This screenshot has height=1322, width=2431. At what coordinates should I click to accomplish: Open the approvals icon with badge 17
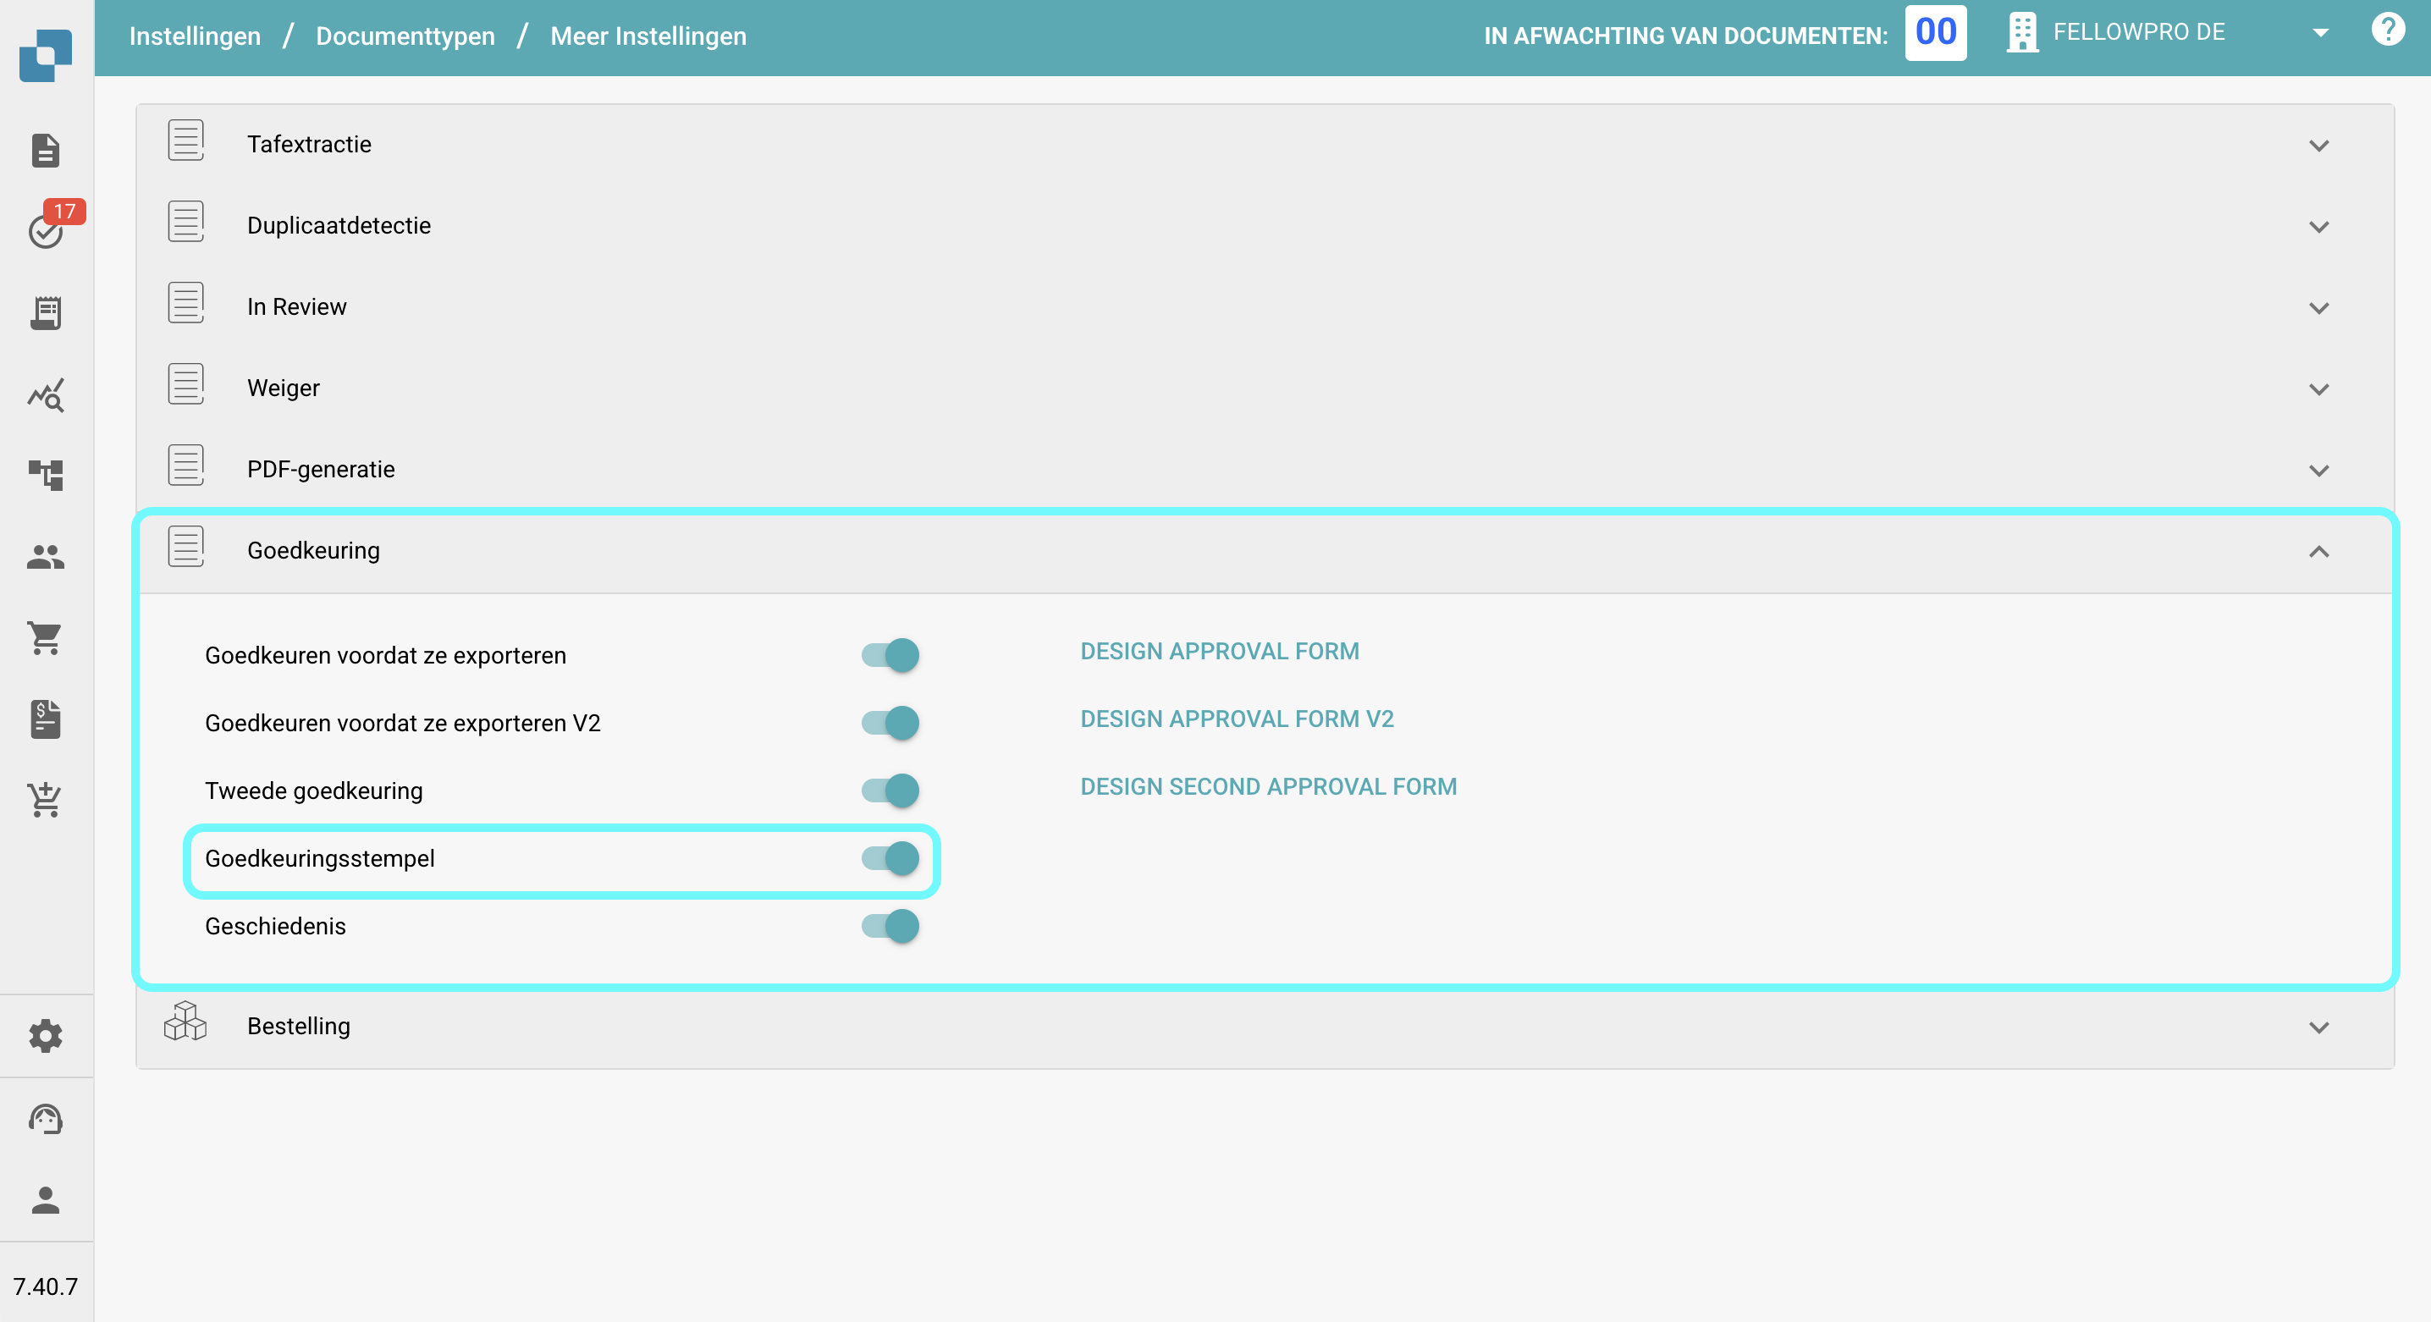[46, 229]
